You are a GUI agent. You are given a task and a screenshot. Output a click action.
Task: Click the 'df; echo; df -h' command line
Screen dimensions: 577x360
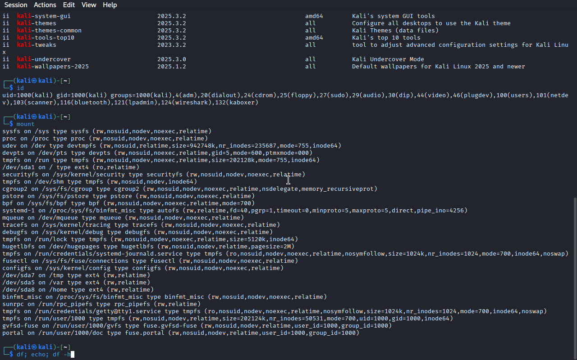(x=44, y=355)
